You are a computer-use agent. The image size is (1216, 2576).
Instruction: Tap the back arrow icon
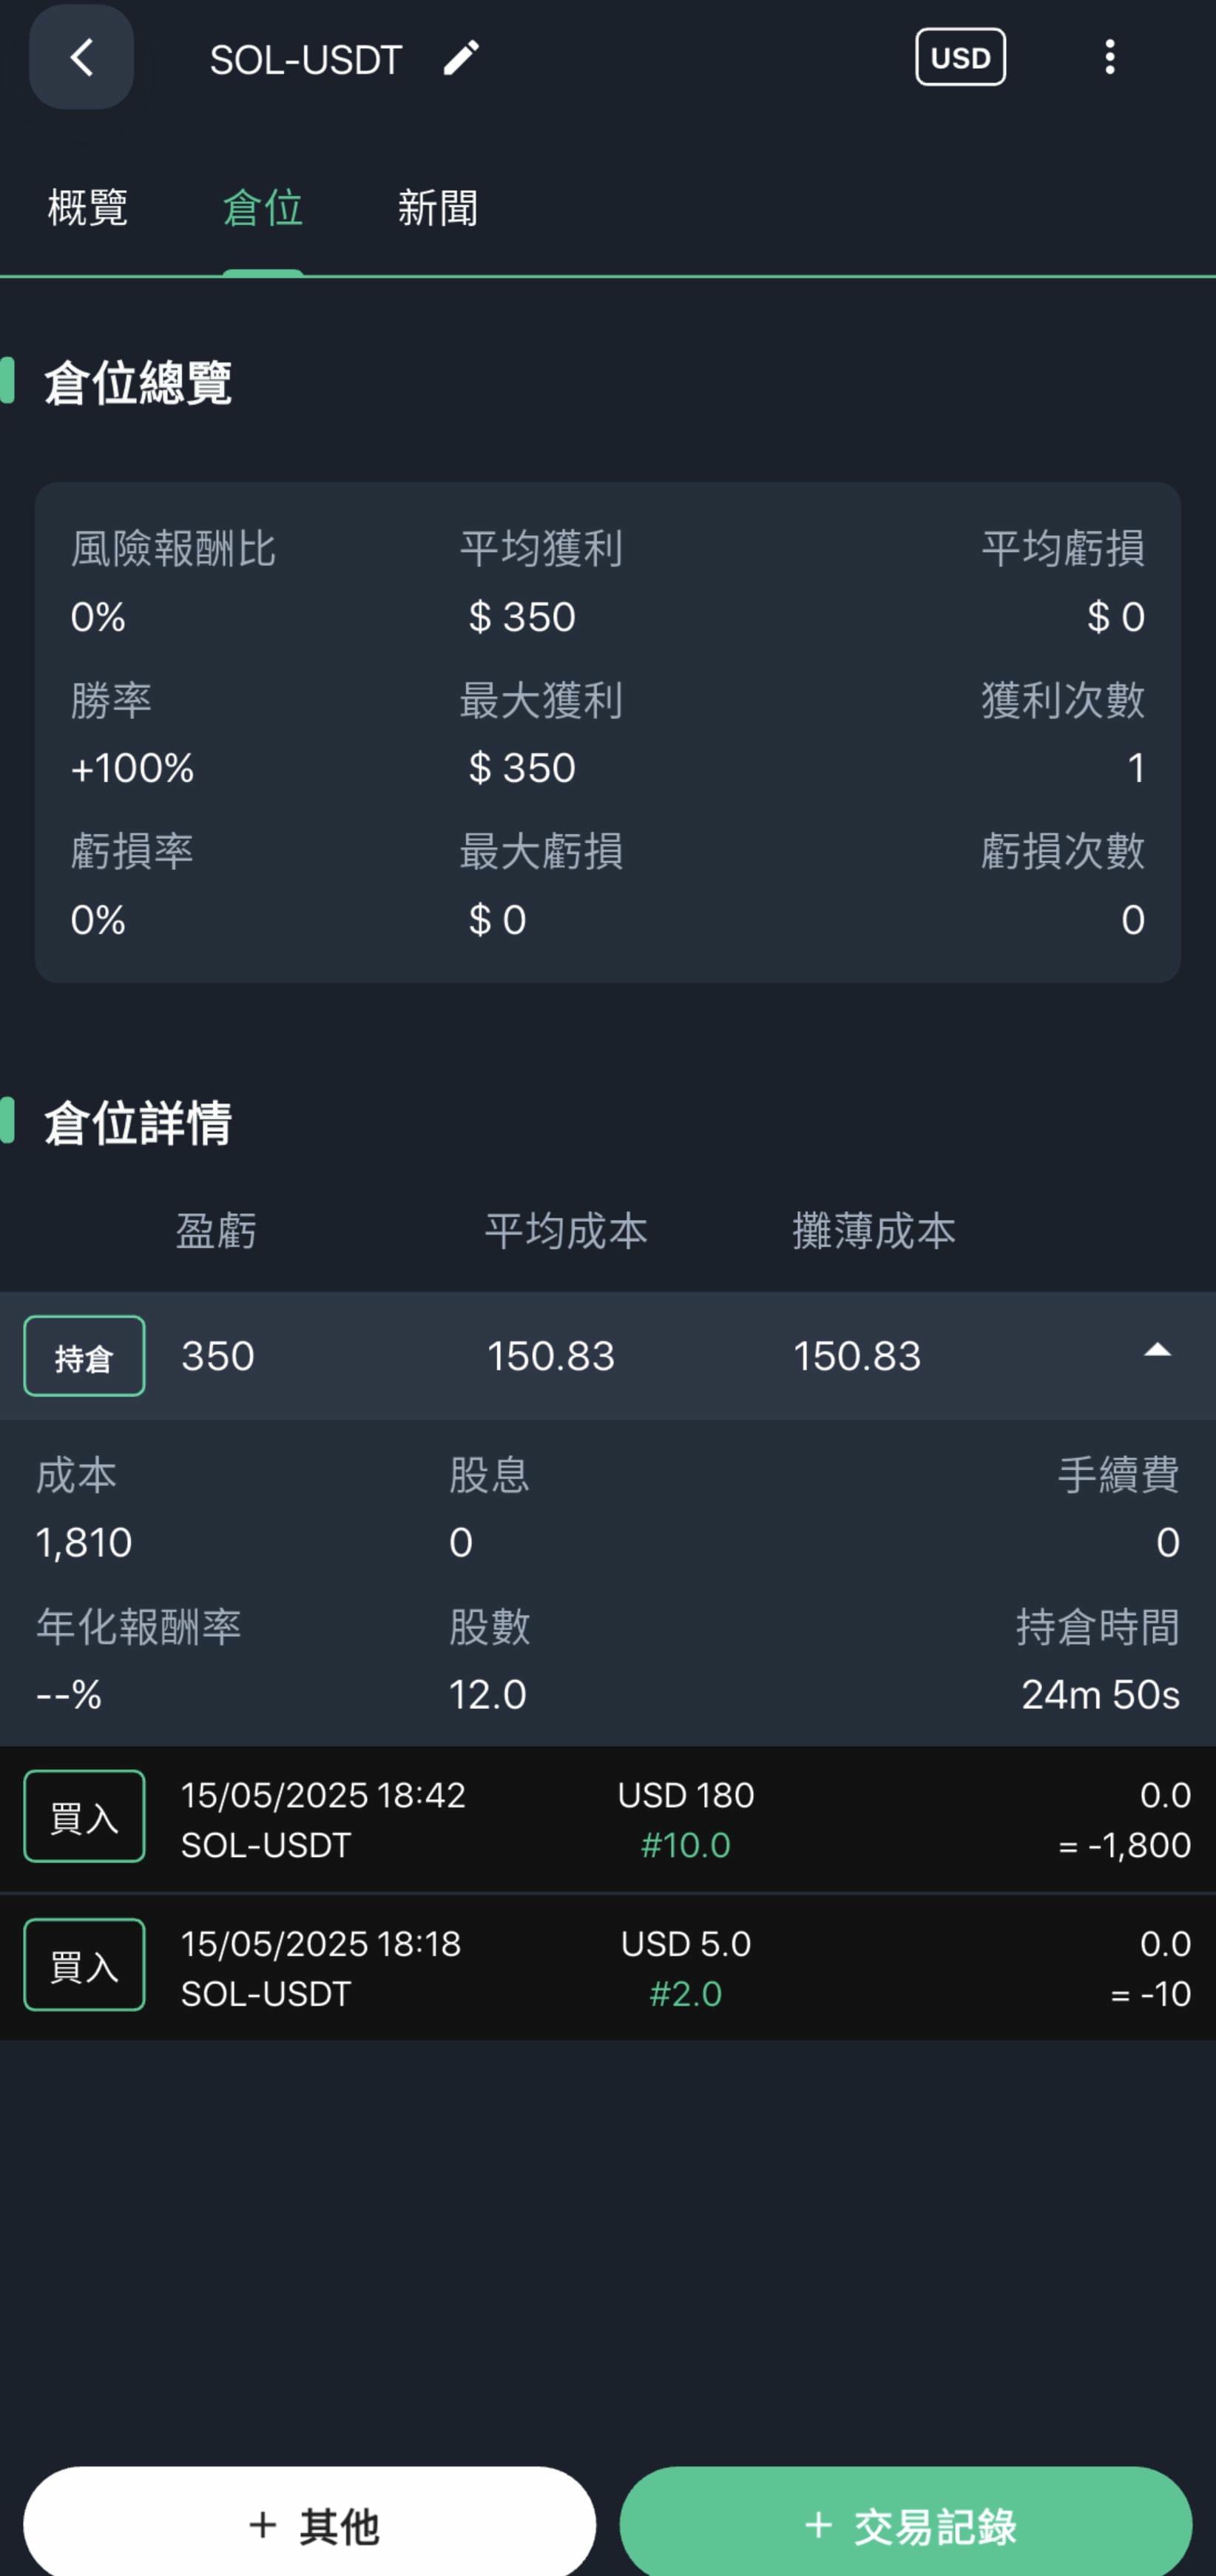click(x=81, y=57)
